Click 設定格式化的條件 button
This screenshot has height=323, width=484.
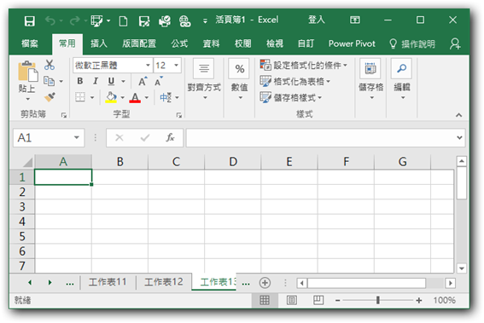coord(304,65)
